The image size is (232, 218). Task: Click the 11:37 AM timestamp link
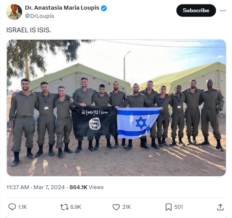pos(18,187)
